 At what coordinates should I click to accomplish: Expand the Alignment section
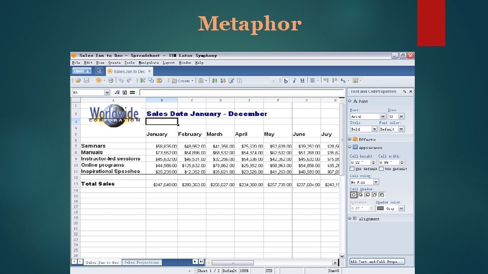350,218
